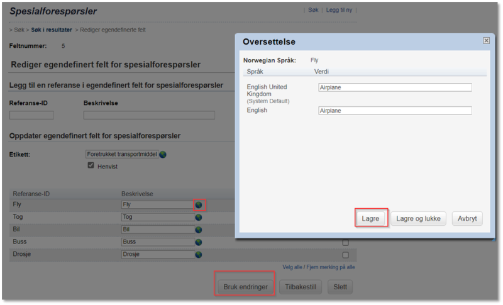Edit the Tog description field
The width and height of the screenshot is (503, 305).
click(x=158, y=217)
